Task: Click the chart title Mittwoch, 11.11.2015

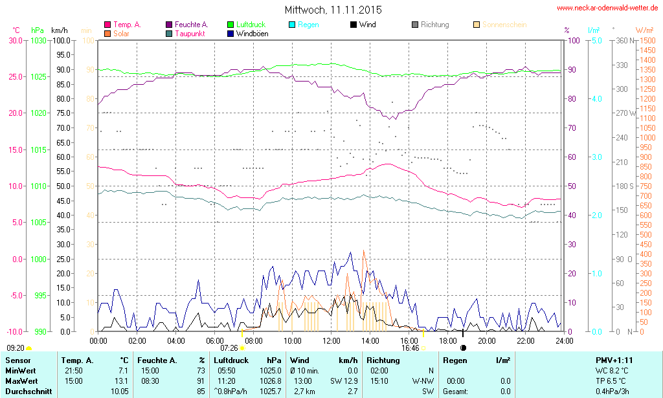Action: coord(333,10)
